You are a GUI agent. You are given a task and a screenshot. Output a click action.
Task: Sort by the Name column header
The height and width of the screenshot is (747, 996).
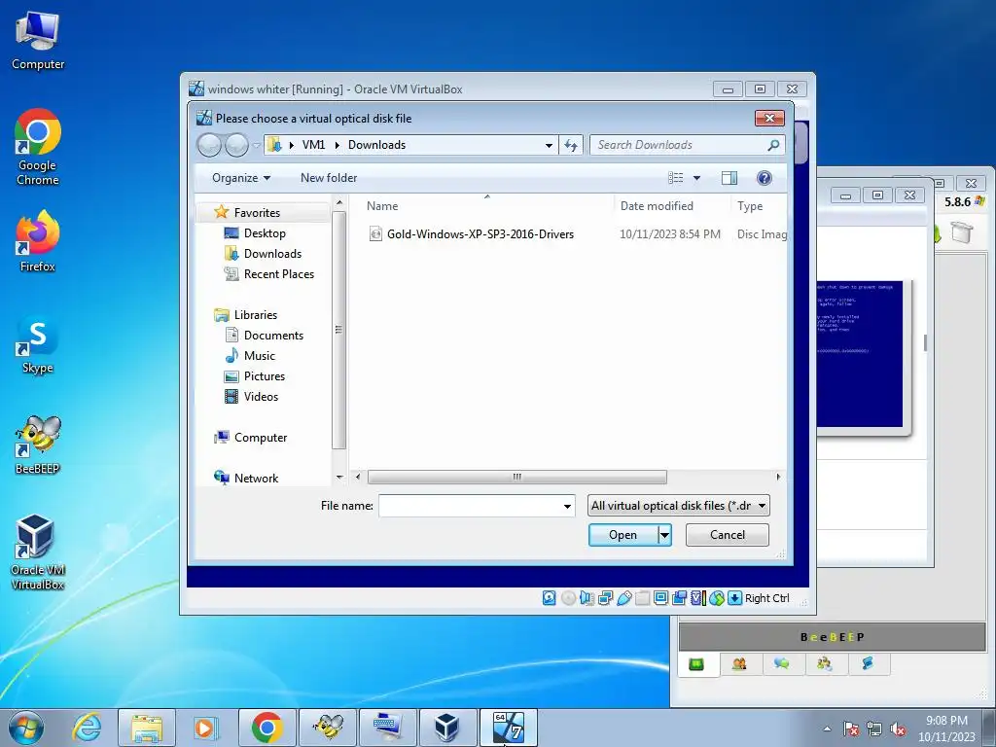pos(382,206)
